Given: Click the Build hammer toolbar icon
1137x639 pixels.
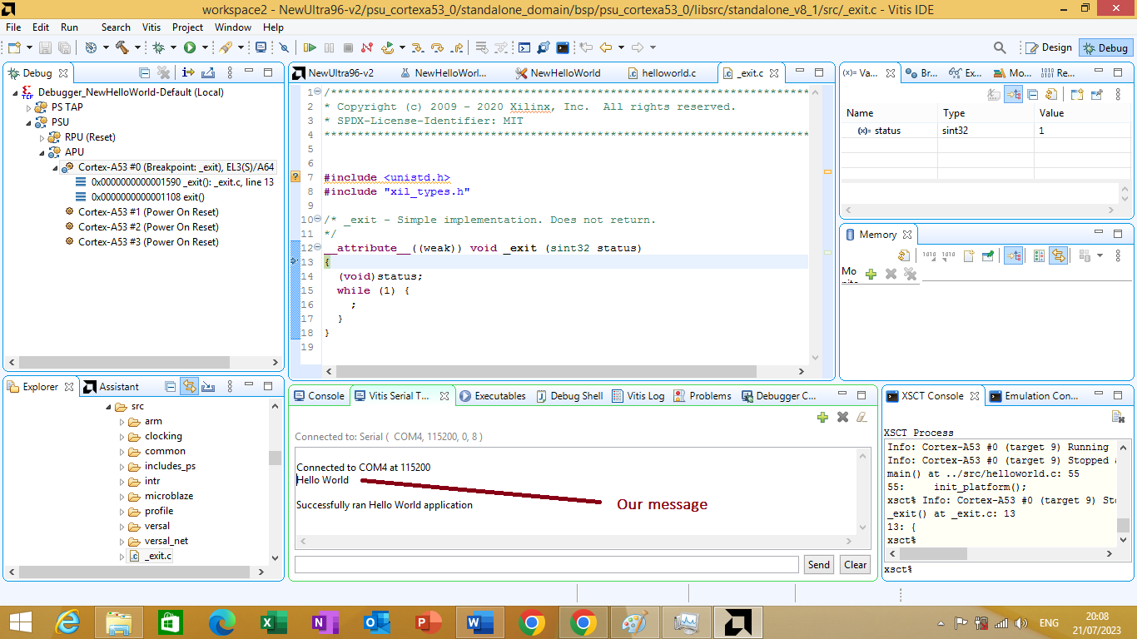Looking at the screenshot, I should click(122, 47).
